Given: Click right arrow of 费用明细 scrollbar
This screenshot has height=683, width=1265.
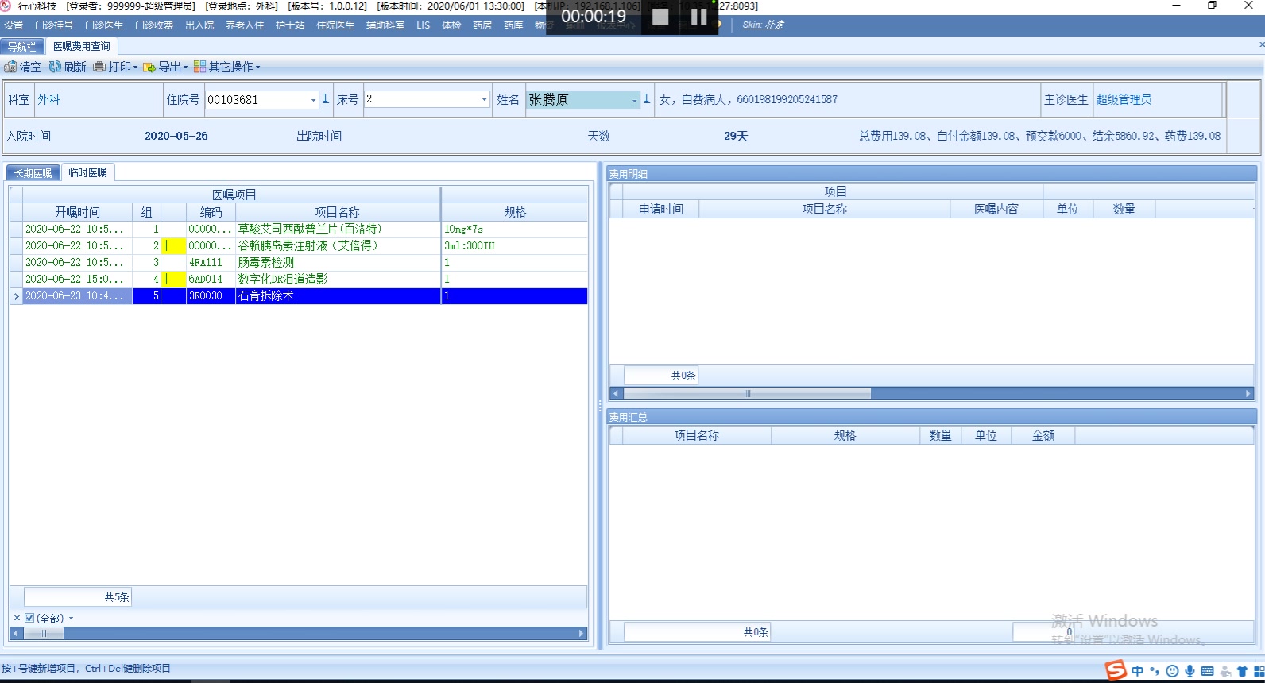Looking at the screenshot, I should pyautogui.click(x=1248, y=393).
